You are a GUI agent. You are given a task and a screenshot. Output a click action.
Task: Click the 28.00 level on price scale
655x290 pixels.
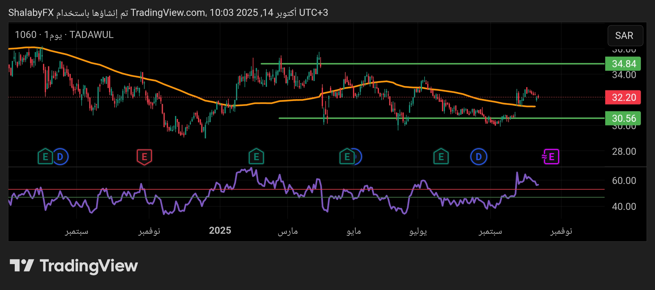pos(624,152)
